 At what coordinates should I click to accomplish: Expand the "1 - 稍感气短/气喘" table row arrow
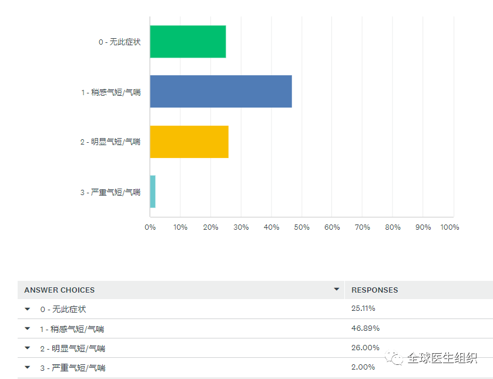point(27,328)
